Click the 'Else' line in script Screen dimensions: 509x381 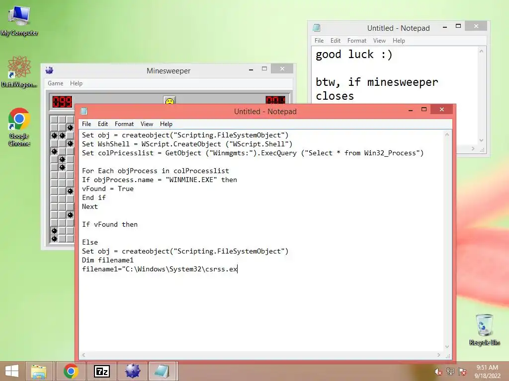pyautogui.click(x=90, y=242)
